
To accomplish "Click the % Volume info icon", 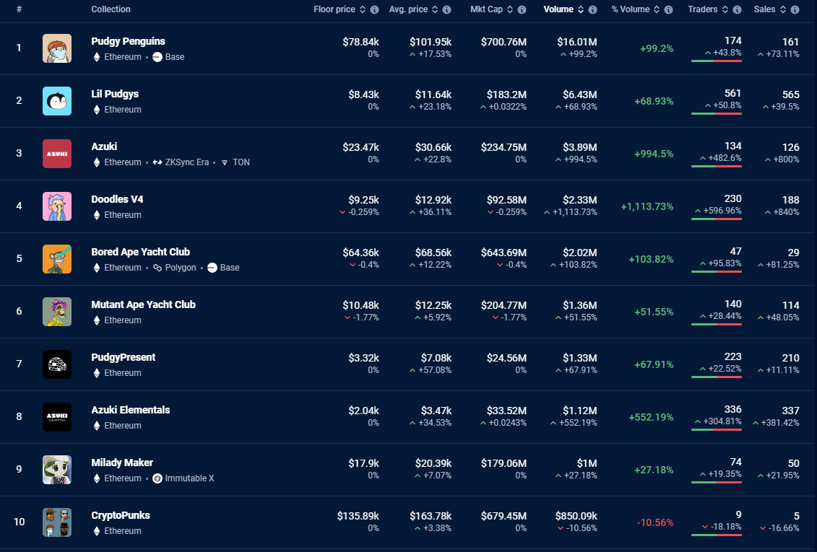I will tap(668, 9).
